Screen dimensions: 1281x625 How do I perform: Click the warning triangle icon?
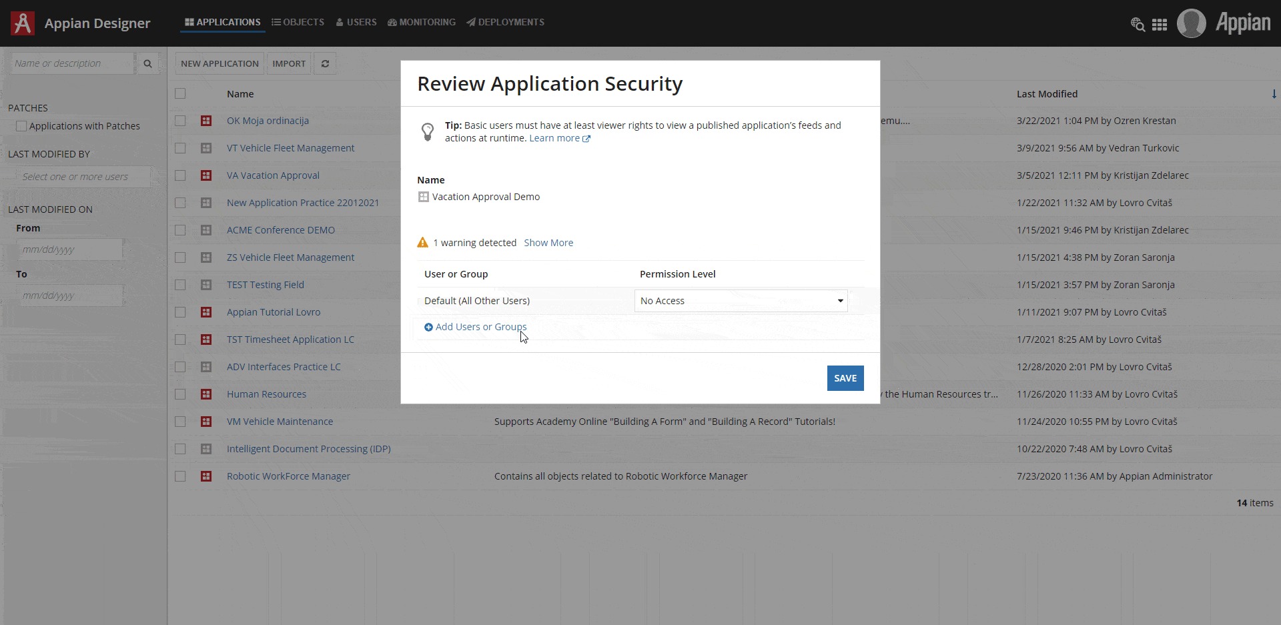point(422,242)
